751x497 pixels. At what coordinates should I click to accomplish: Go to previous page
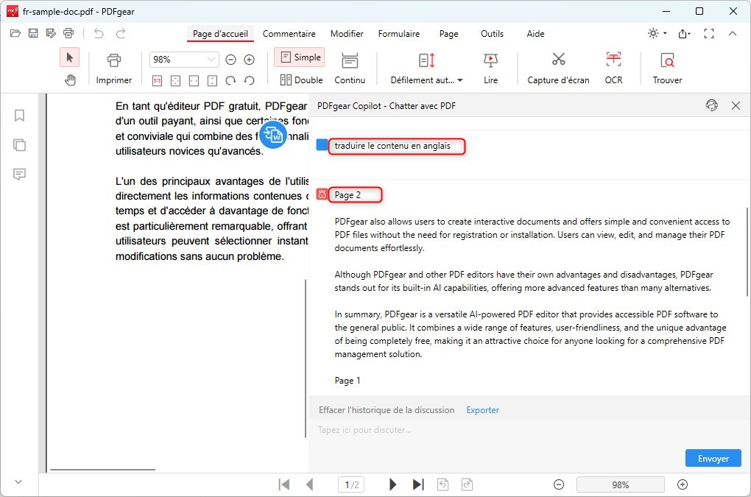pyautogui.click(x=310, y=484)
